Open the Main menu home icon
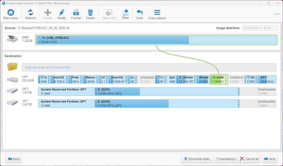 point(11,13)
